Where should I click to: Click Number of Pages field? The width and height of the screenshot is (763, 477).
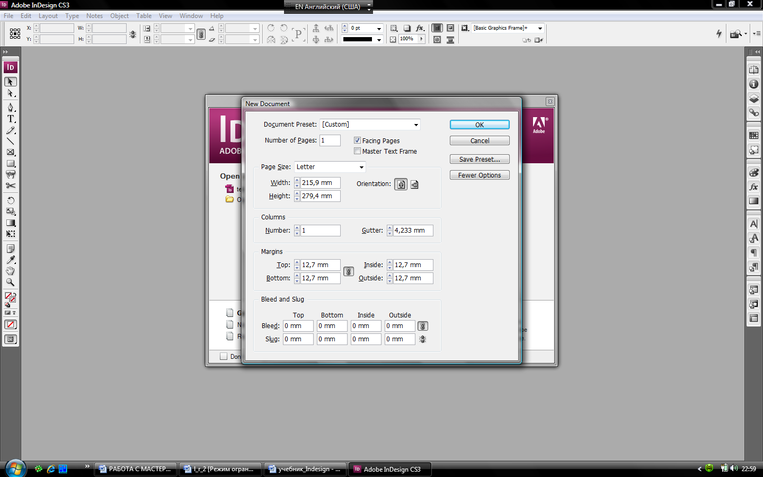[x=330, y=140]
